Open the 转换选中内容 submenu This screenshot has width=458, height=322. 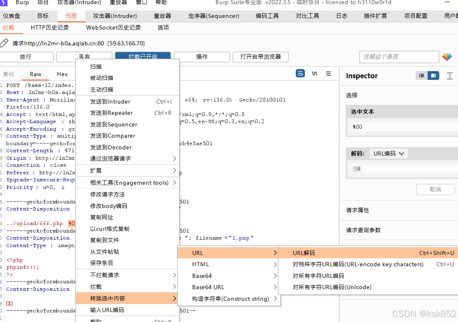tap(127, 298)
